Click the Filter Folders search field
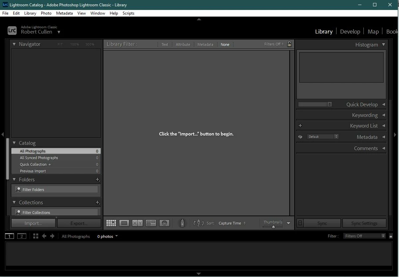399x277 pixels. (56, 189)
